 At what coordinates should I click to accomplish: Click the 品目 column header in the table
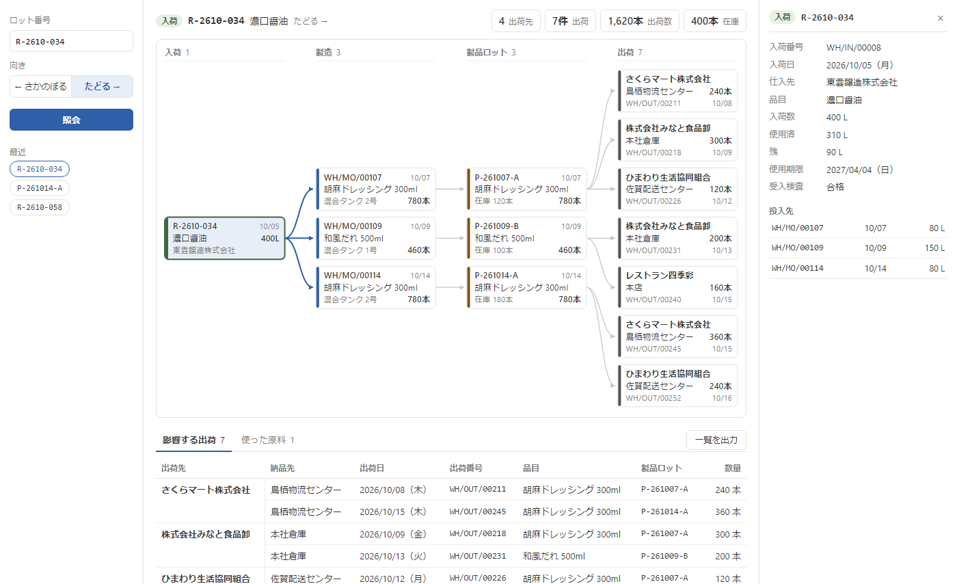pos(531,468)
